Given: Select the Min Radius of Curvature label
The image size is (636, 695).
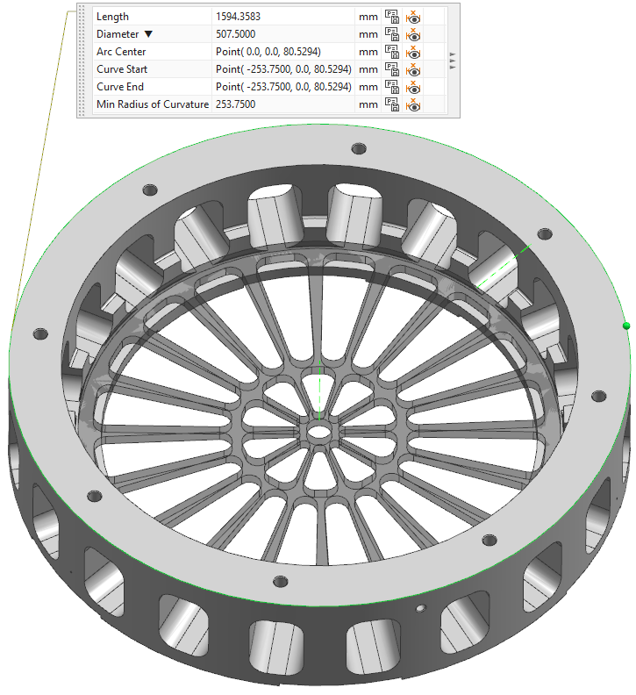Looking at the screenshot, I should click(x=153, y=104).
